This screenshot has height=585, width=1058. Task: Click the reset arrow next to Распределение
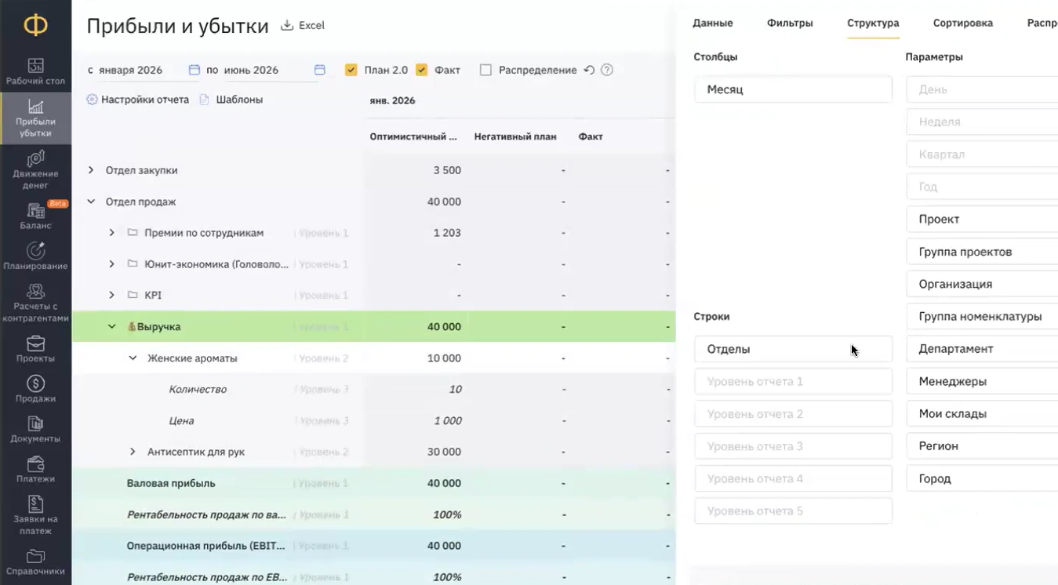[589, 70]
